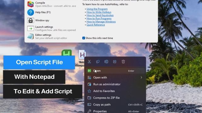This screenshot has height=113, width=202.
Task: Uncheck Show this info next time
Action: point(84,38)
